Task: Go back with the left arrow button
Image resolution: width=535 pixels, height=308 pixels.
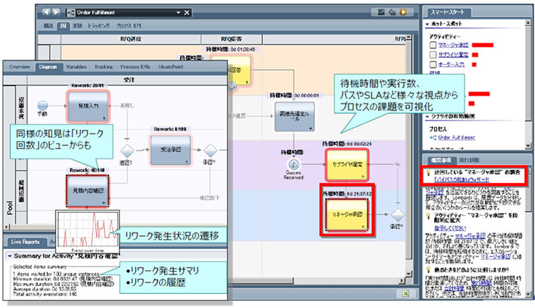Action: click(45, 12)
